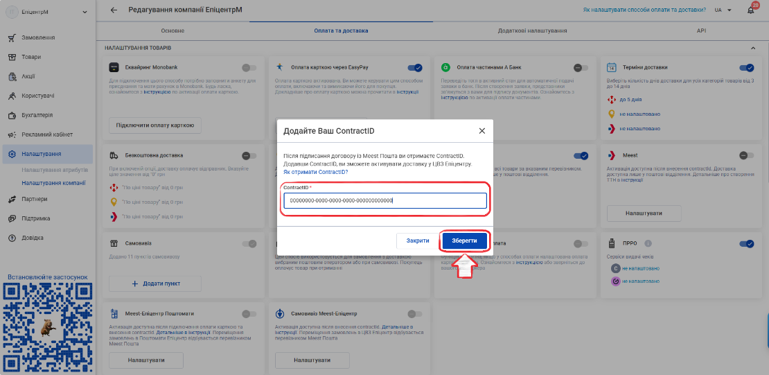The image size is (769, 375).
Task: Click the install-app QR code image
Action: pyautogui.click(x=48, y=327)
